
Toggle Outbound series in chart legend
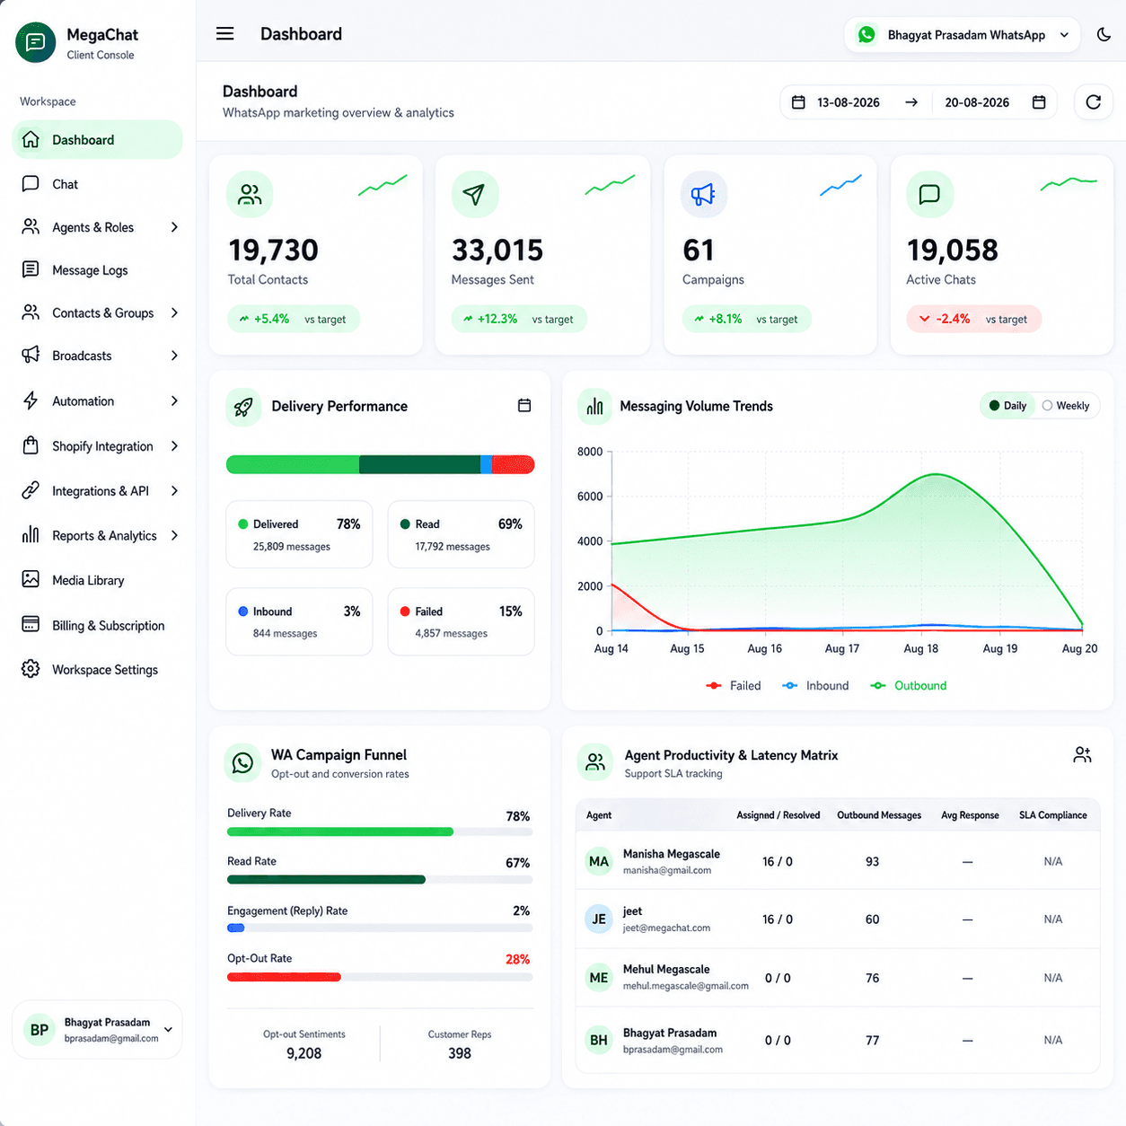[x=908, y=685]
